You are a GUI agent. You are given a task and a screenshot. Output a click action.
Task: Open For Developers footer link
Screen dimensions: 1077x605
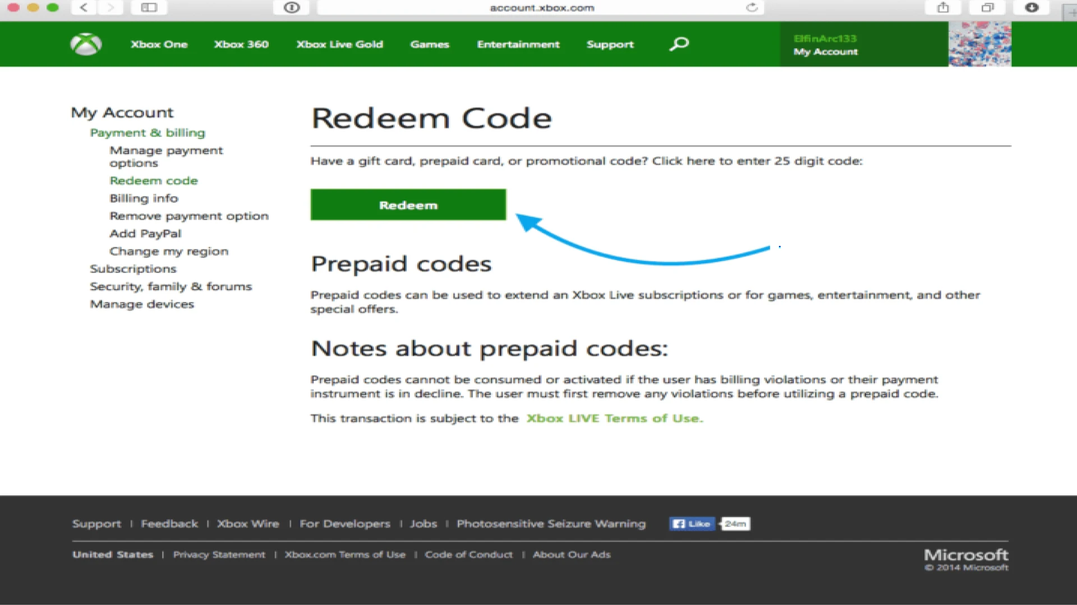(345, 524)
